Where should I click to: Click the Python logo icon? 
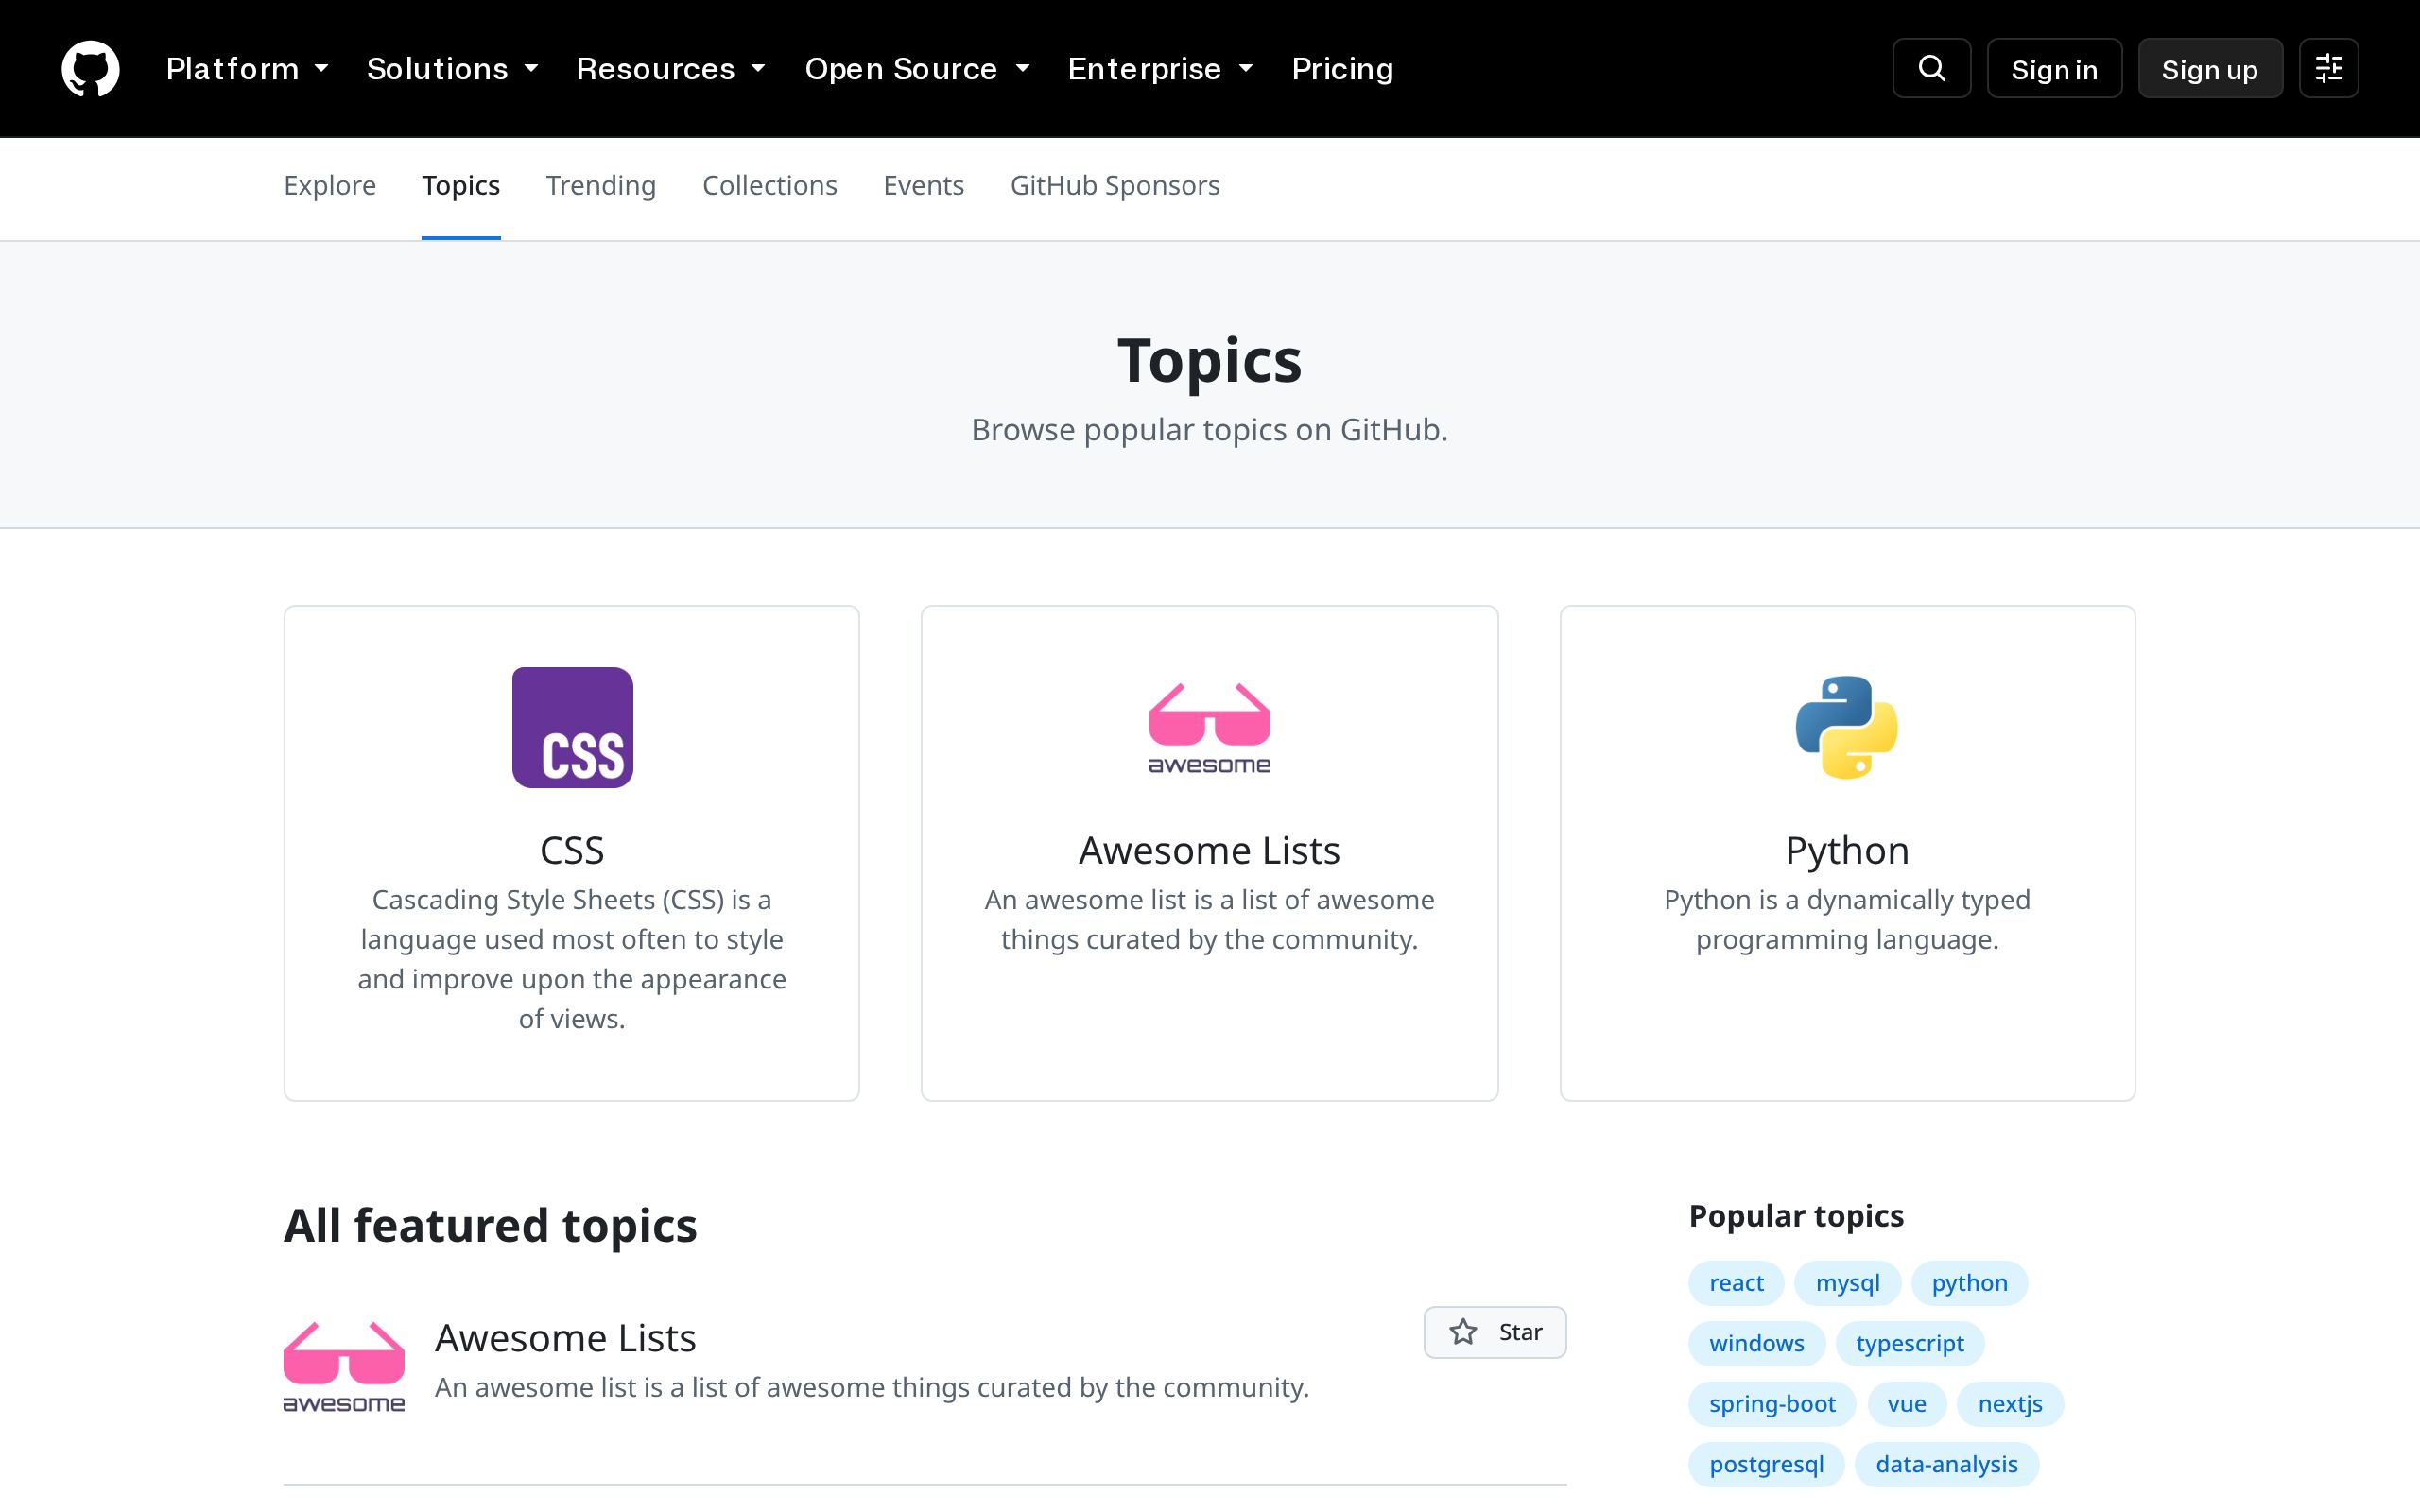coord(1846,727)
